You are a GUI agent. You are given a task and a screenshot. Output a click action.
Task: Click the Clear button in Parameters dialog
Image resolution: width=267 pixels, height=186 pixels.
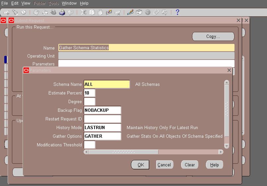[190, 165]
